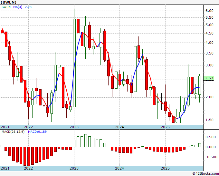
Task: Click the 5.50 price axis label
Action: (x=209, y=18)
